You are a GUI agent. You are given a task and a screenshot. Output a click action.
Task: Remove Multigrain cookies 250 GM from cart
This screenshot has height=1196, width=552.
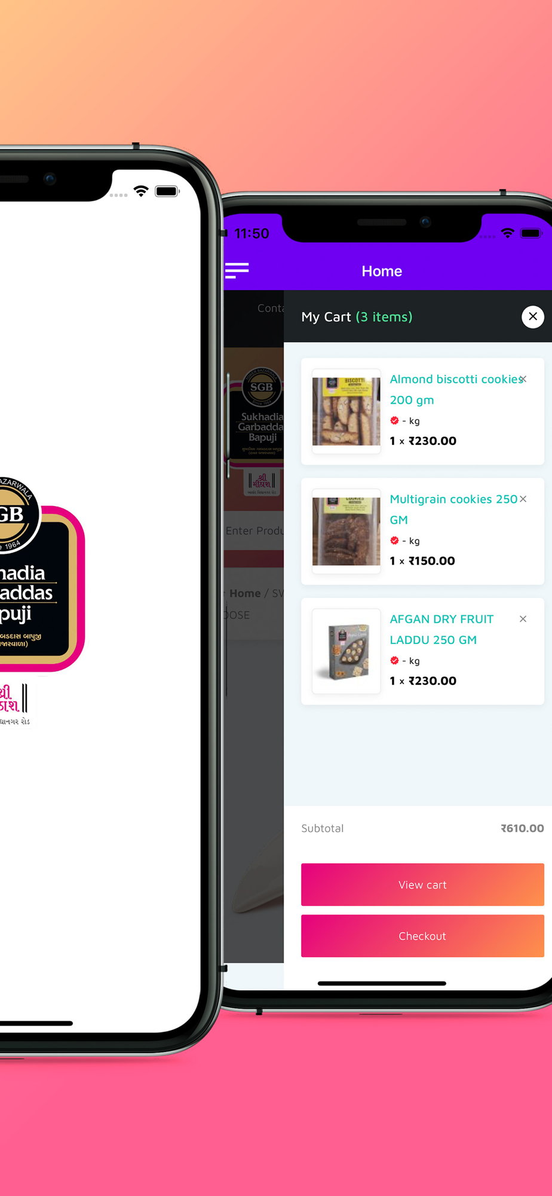[x=523, y=499]
